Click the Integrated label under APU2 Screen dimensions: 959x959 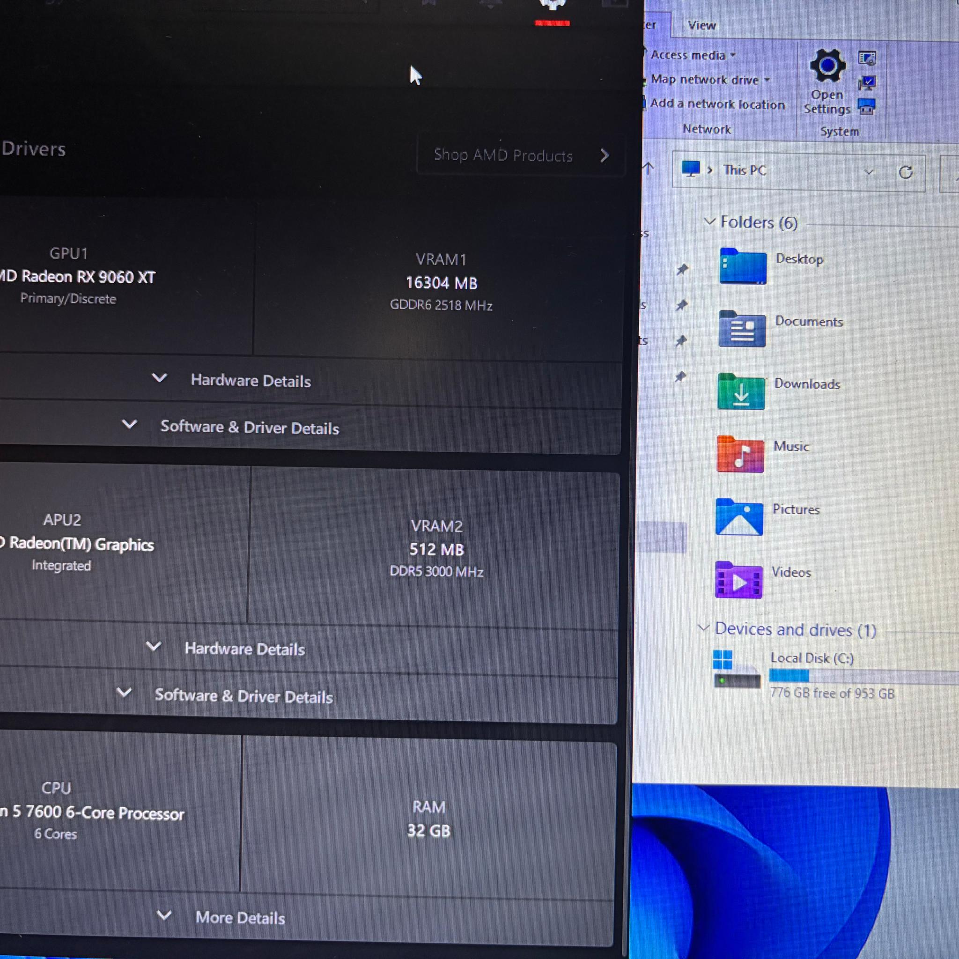[x=61, y=565]
